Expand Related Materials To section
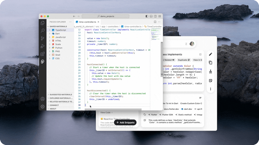This screenshot has height=145, width=259. [60, 102]
